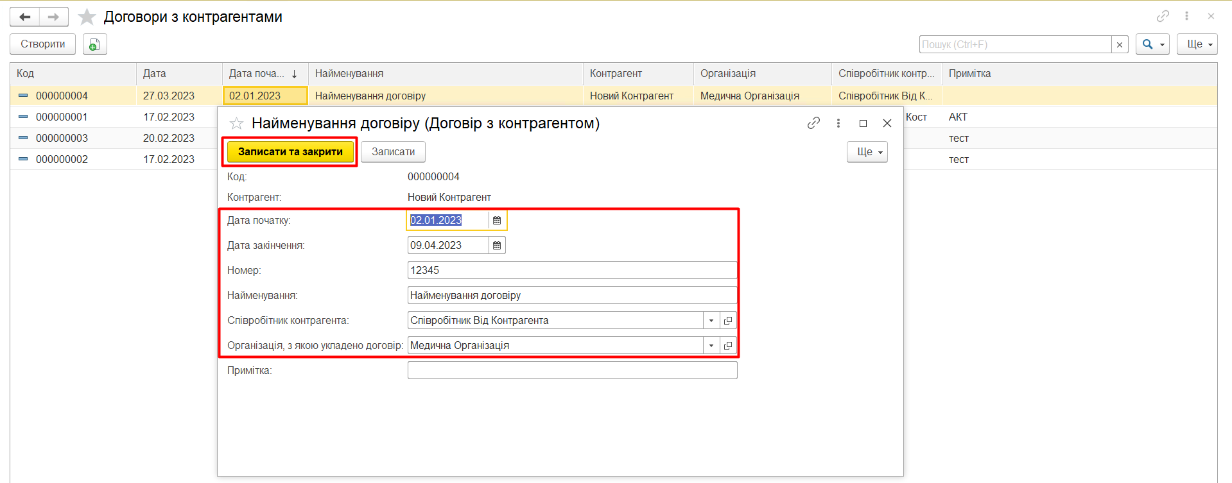Open the Ще menu inside the dialog
Screen dimensions: 1232x483
coord(867,152)
